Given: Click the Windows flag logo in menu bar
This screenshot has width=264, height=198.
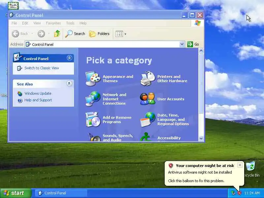Looking at the screenshot, I should point(197,23).
